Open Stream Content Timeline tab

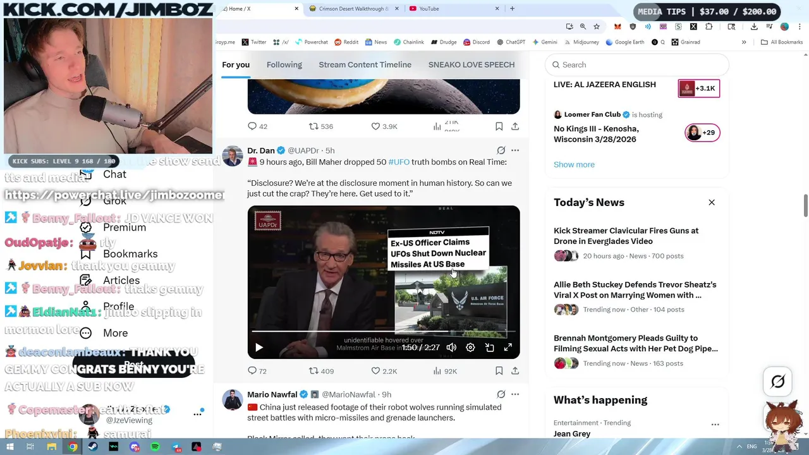tap(365, 64)
